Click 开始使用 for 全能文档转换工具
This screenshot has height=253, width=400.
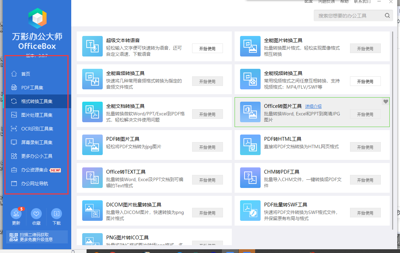point(208,114)
